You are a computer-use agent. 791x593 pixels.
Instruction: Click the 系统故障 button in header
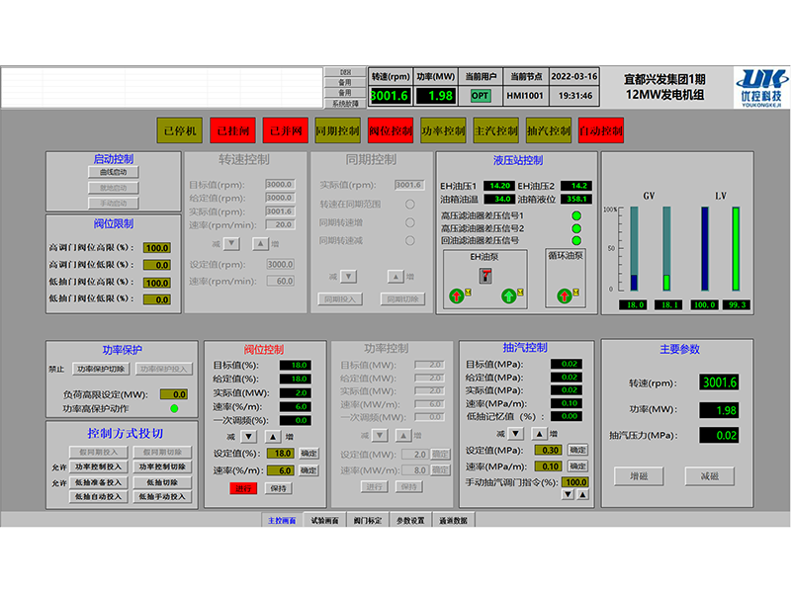click(345, 104)
